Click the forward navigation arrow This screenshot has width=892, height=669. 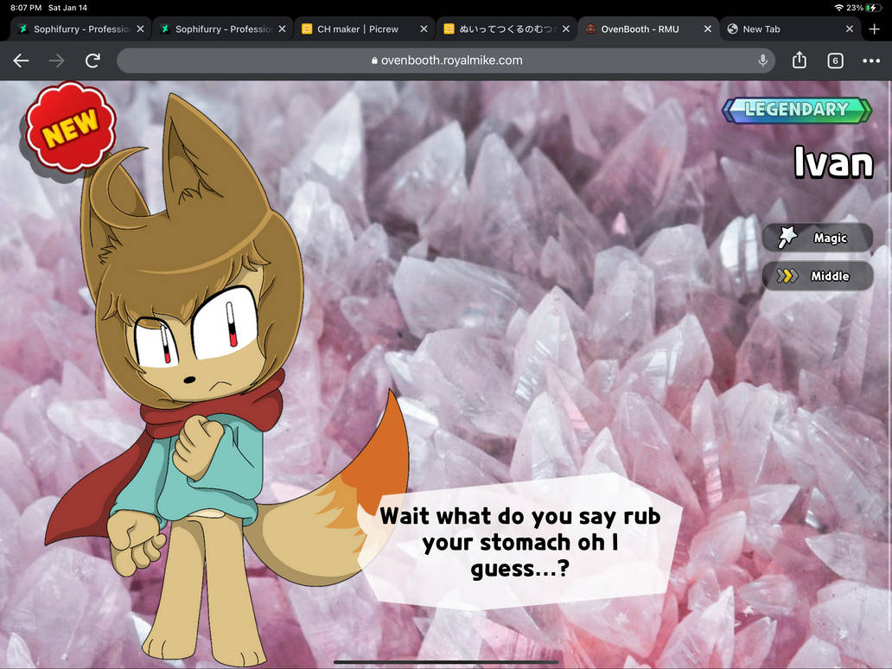[x=56, y=61]
